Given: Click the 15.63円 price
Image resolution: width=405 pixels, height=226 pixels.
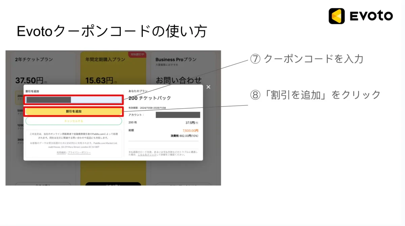Looking at the screenshot, I should click(99, 81).
